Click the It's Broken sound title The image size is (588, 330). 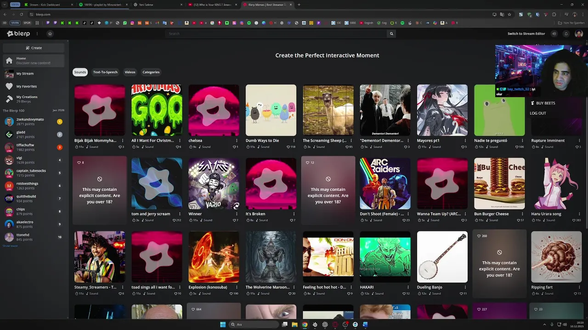point(255,214)
